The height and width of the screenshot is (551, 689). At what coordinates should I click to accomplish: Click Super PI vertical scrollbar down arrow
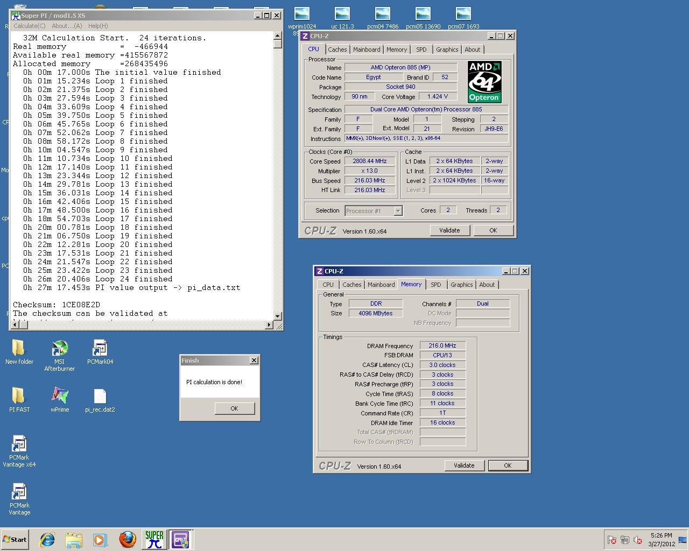tap(278, 316)
